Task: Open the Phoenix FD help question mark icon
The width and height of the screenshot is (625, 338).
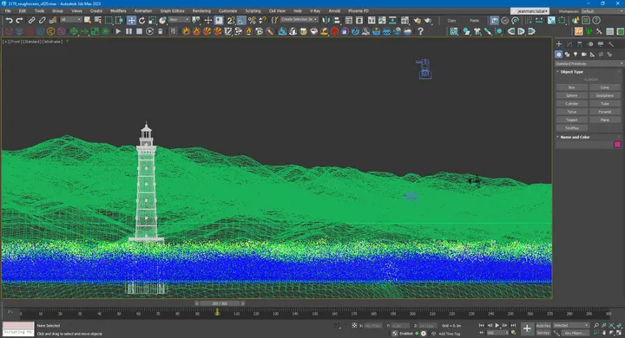Action: point(420,31)
